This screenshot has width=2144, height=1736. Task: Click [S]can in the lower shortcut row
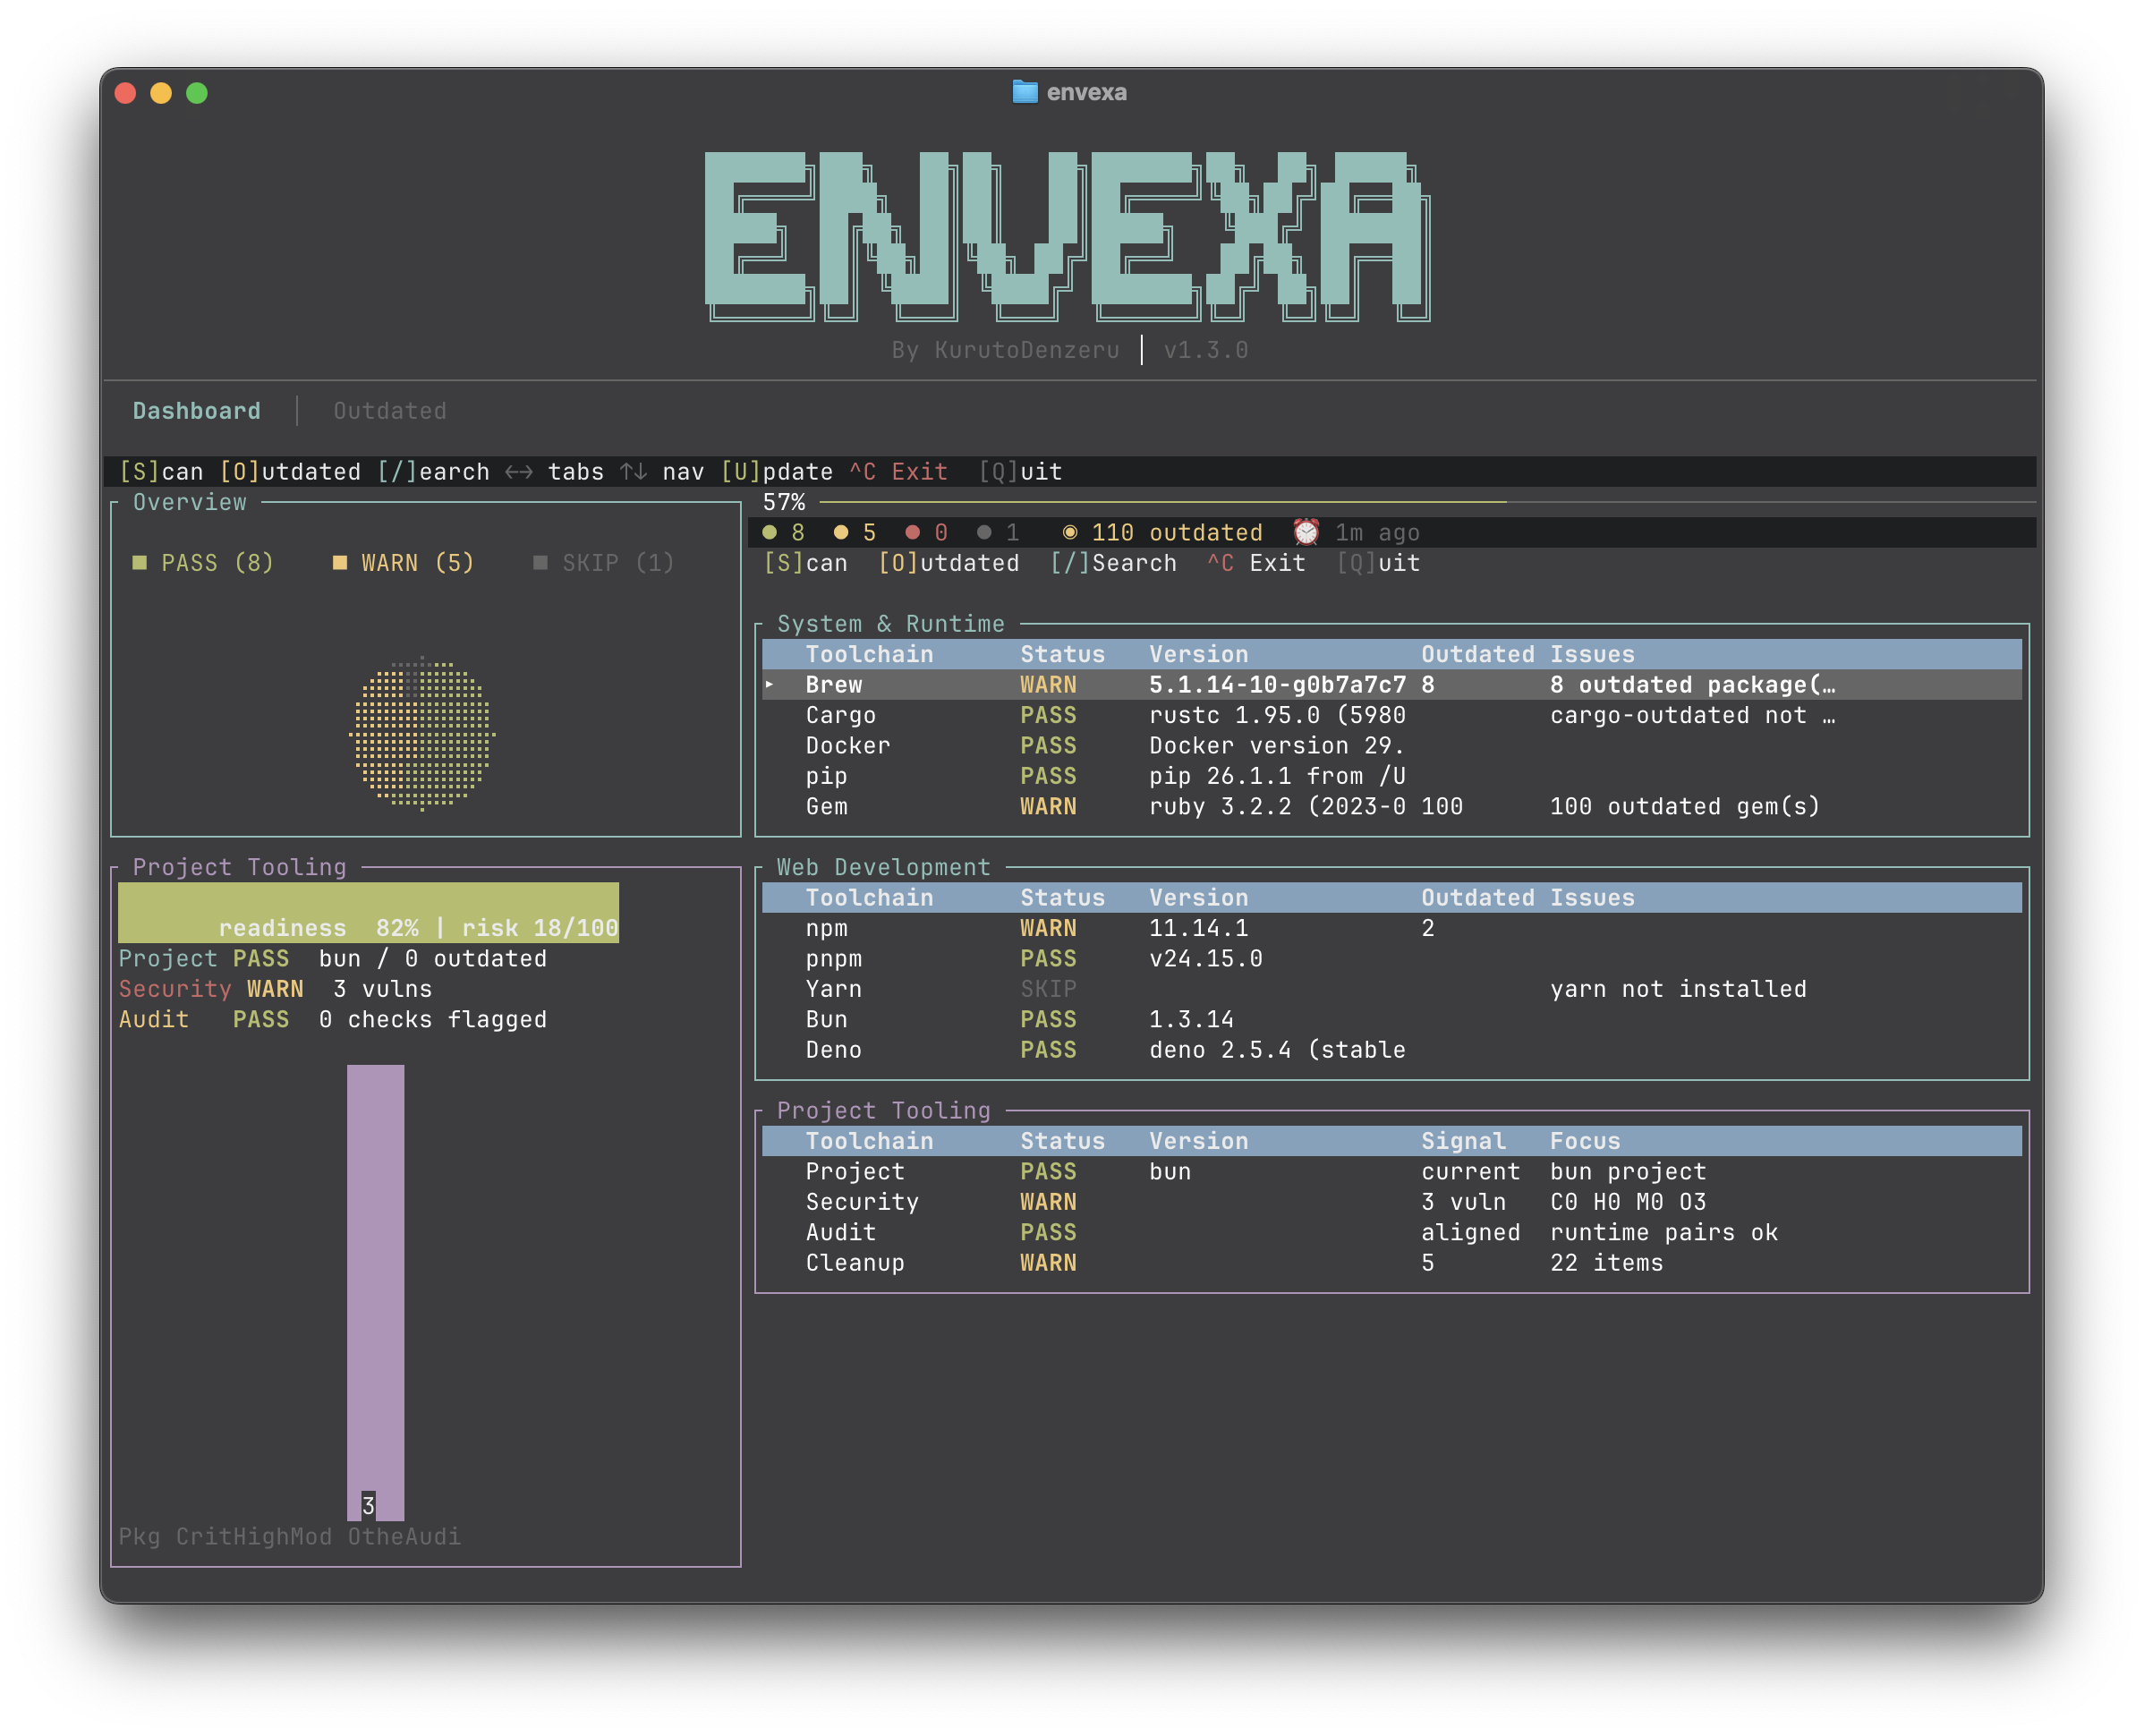pyautogui.click(x=805, y=563)
